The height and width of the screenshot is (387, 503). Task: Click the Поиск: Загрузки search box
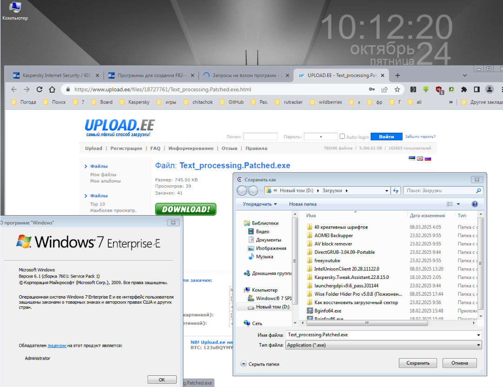443,190
